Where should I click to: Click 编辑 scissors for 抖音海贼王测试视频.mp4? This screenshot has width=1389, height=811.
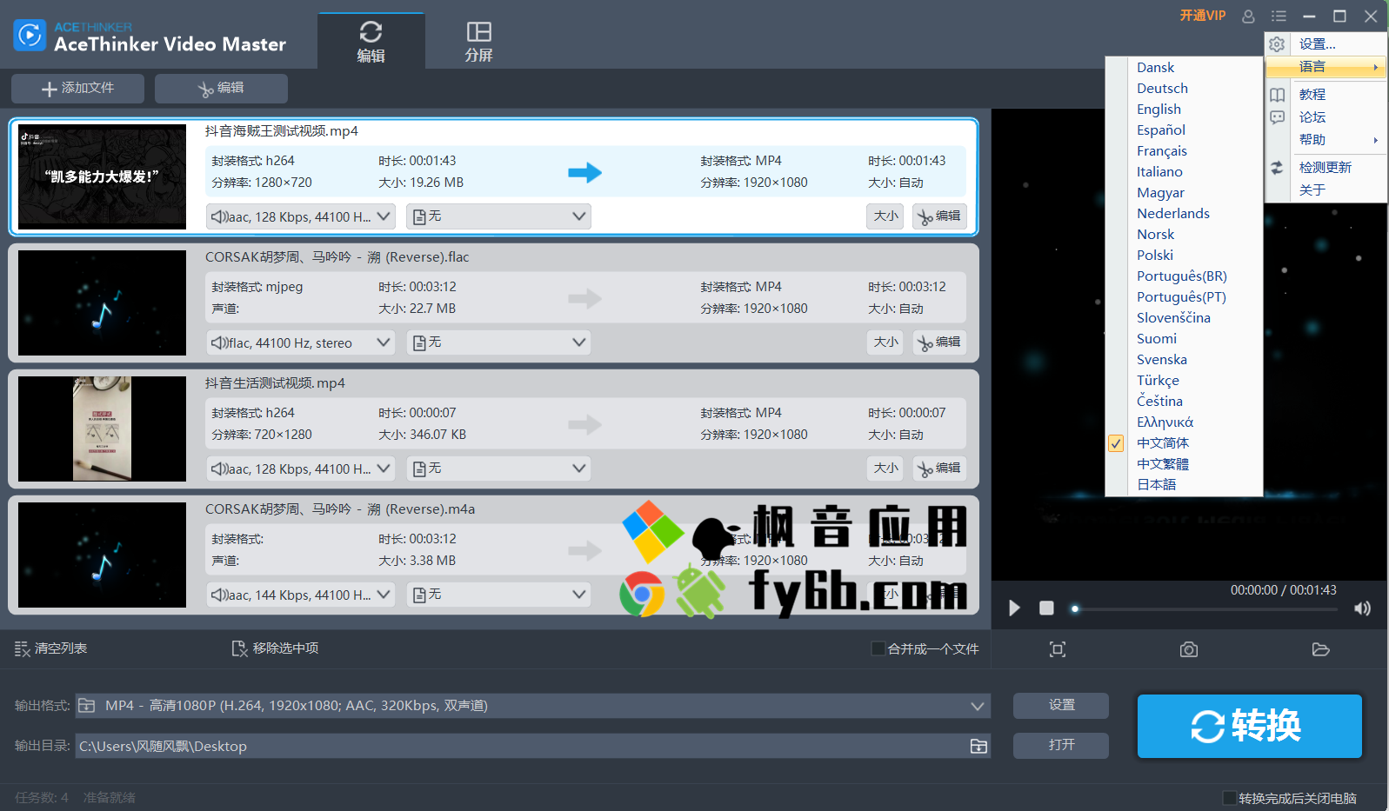click(939, 216)
